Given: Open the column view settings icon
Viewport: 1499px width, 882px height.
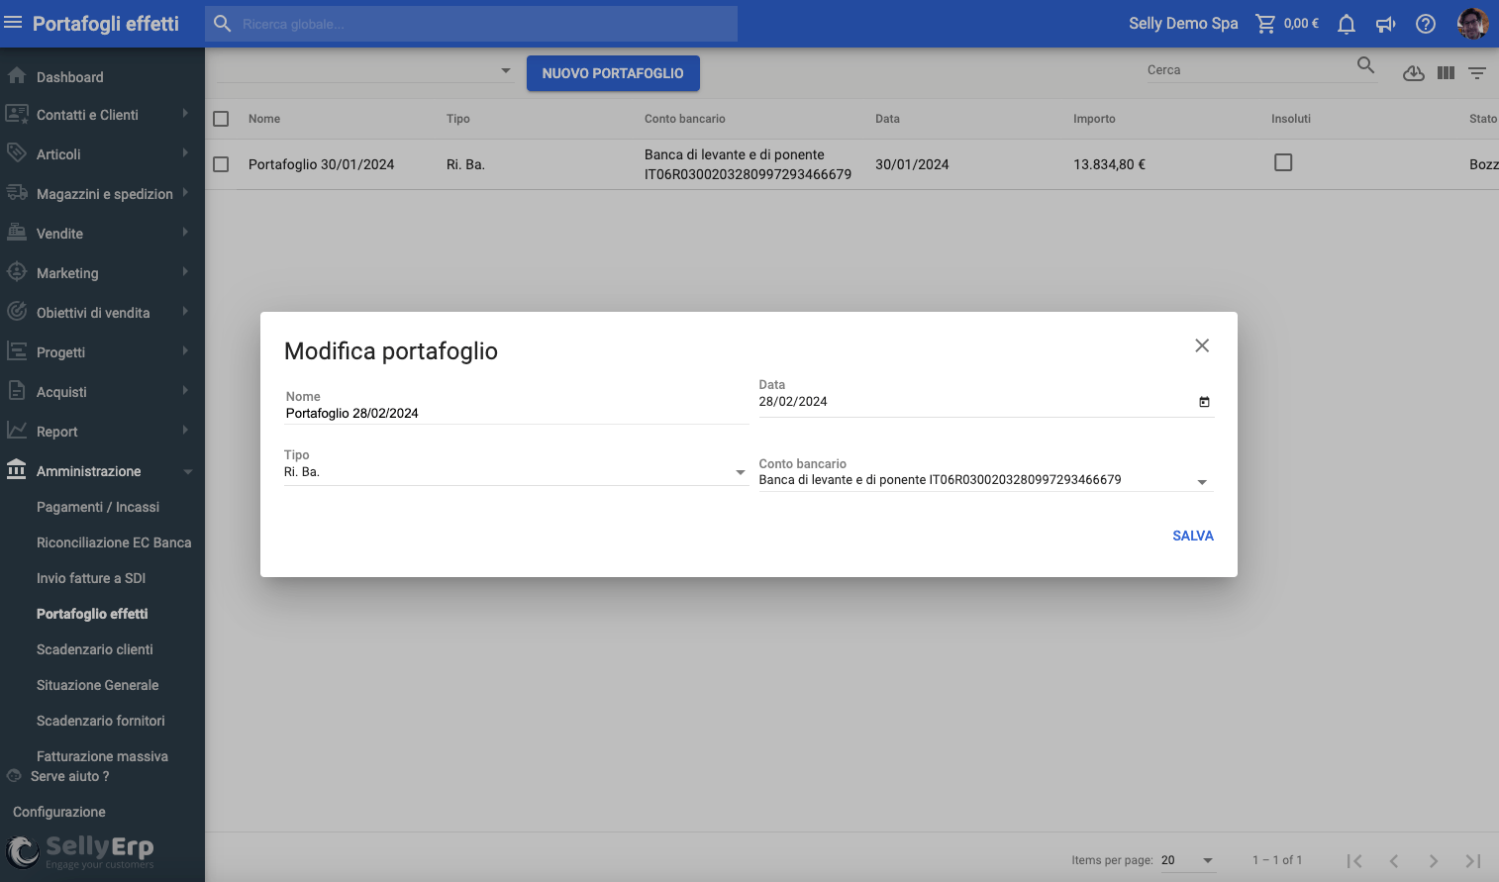Looking at the screenshot, I should (1446, 73).
